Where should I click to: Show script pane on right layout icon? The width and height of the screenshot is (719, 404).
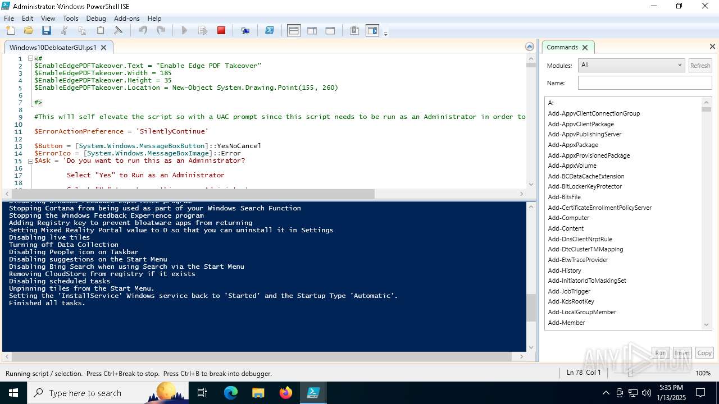(x=312, y=30)
